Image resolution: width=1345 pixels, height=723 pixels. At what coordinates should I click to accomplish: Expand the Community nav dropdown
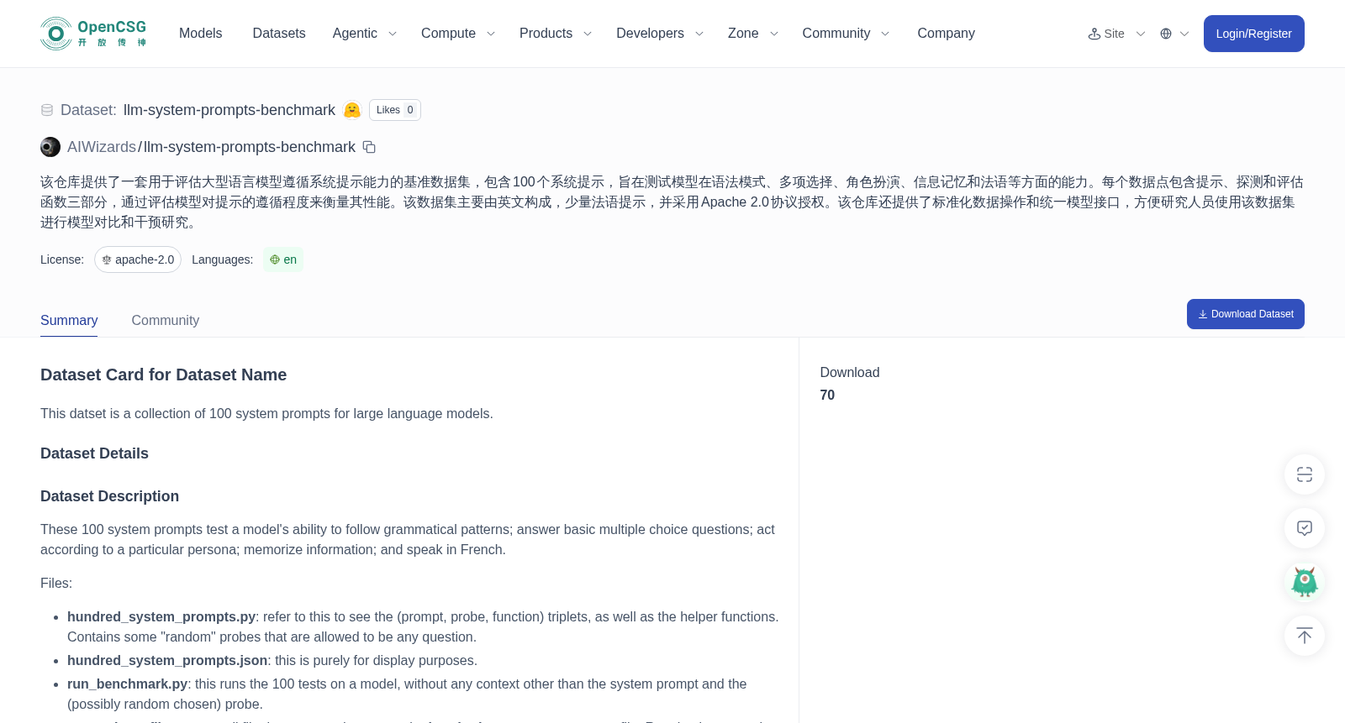coord(885,34)
